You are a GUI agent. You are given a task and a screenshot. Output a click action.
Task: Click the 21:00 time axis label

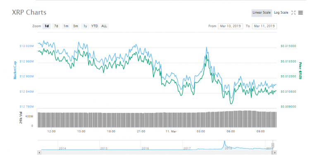tap(141, 131)
